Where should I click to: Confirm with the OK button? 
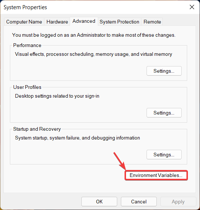(x=99, y=202)
